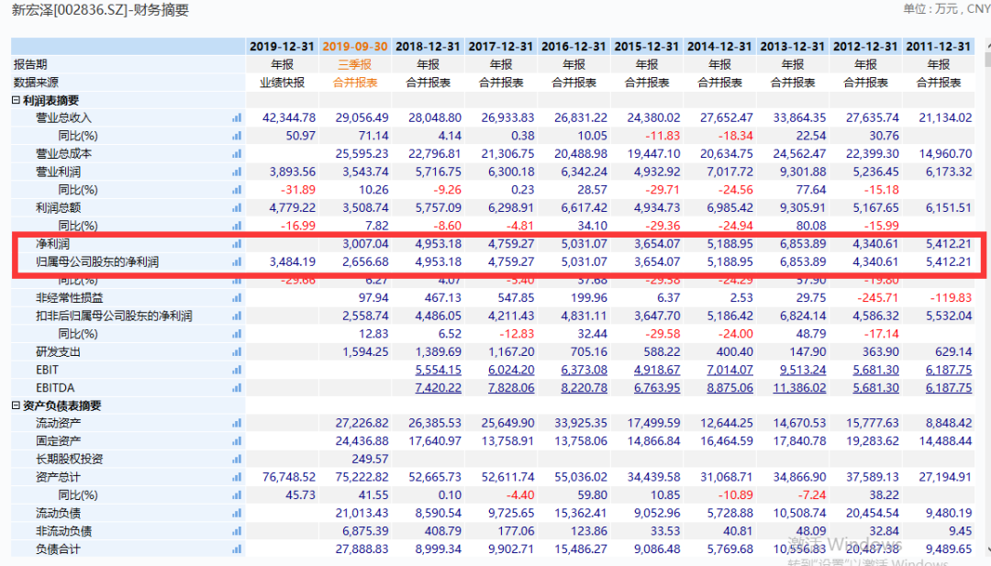Screen dimensions: 991x566
Task: Select the 2017-12-31 column header
Action: tap(501, 47)
